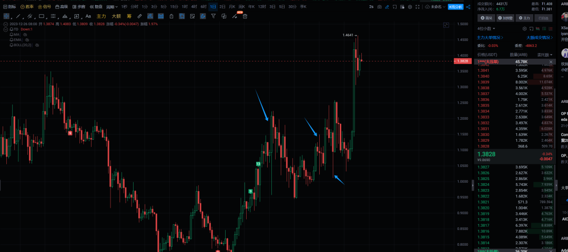Collapse the TD indicator row chevron

(x=6, y=29)
